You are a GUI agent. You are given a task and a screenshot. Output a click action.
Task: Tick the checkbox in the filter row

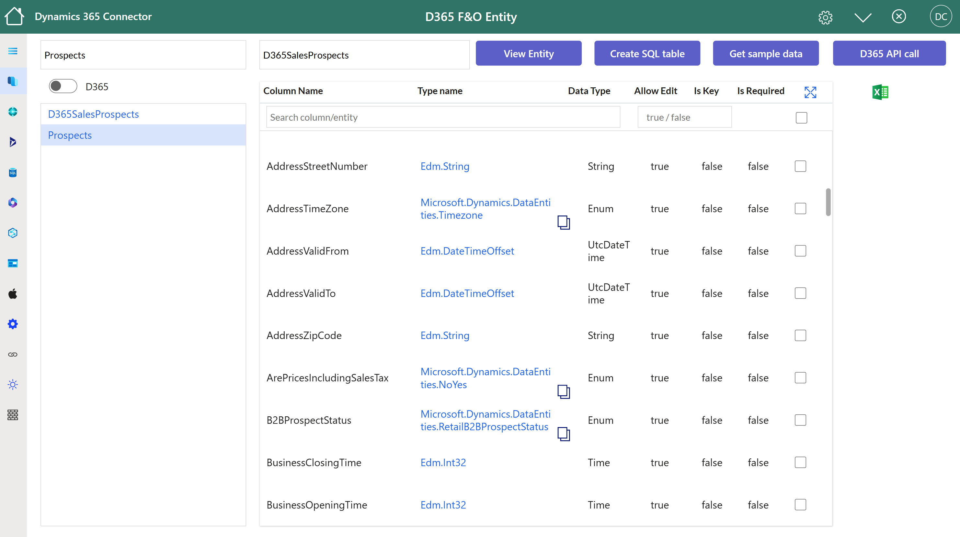click(x=801, y=118)
